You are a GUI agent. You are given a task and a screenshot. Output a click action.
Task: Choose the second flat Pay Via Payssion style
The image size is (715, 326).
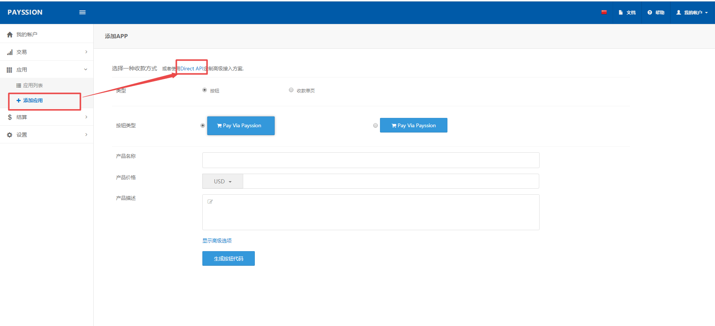pos(375,125)
